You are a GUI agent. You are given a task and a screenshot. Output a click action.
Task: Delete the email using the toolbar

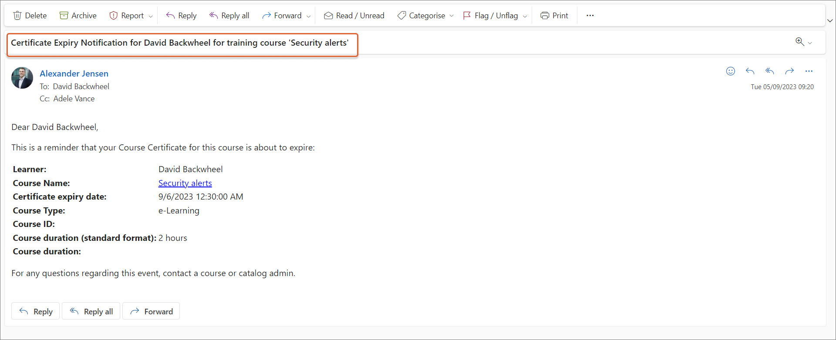[x=30, y=16]
